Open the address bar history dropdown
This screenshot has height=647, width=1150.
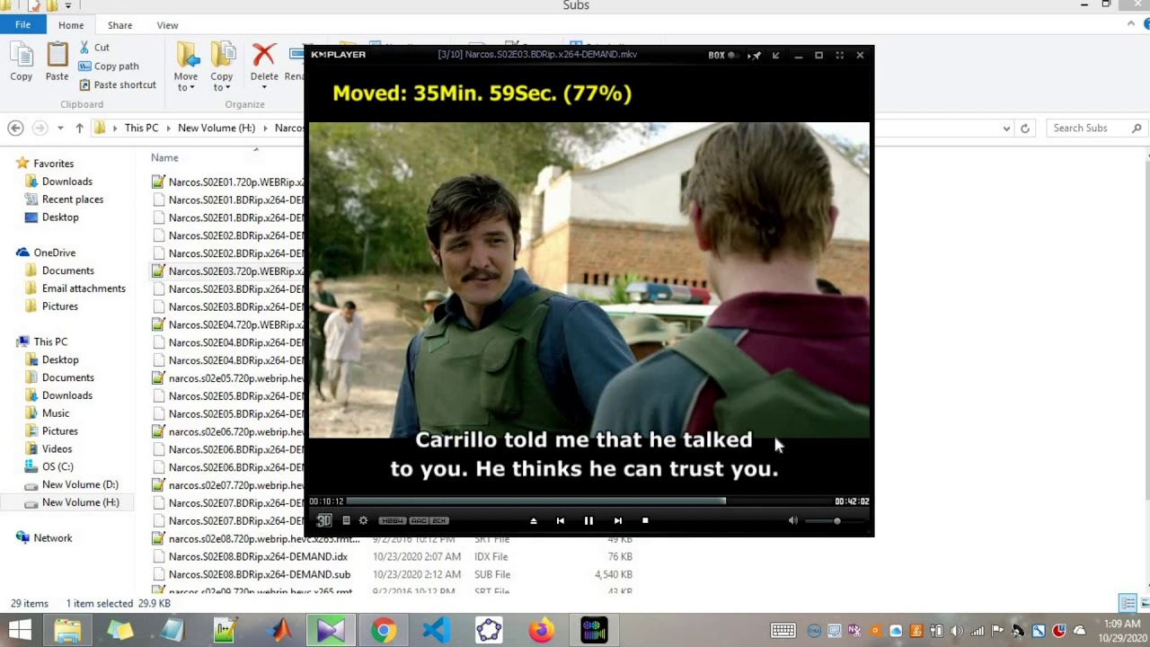1006,129
